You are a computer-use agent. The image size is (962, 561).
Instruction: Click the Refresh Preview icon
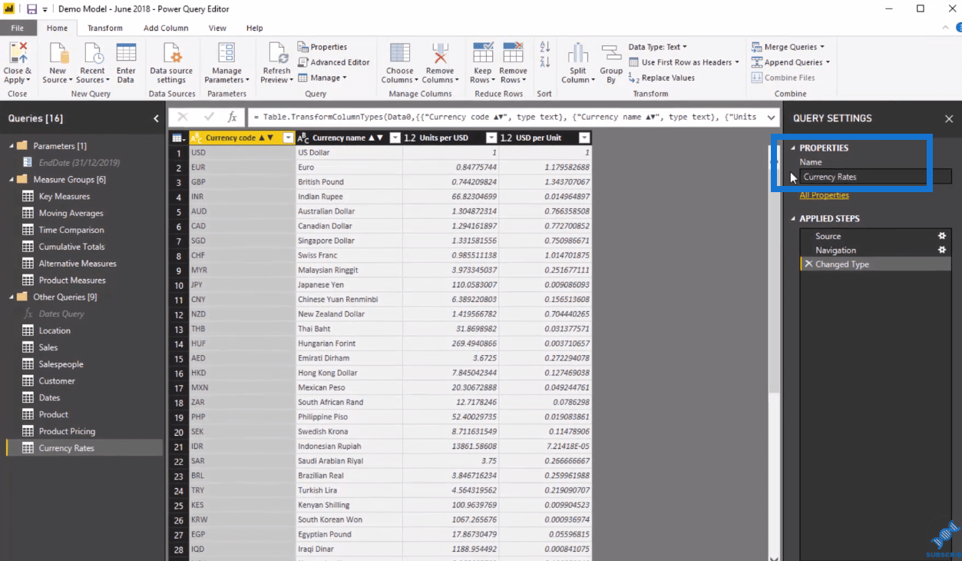point(276,54)
